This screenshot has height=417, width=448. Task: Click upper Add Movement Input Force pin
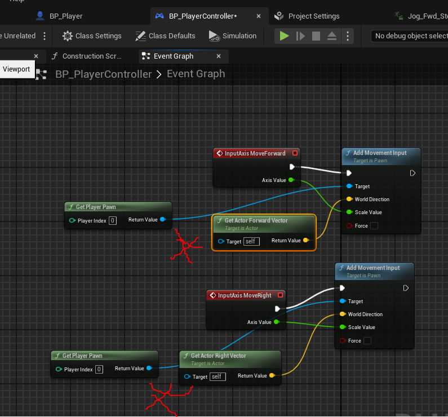click(349, 225)
